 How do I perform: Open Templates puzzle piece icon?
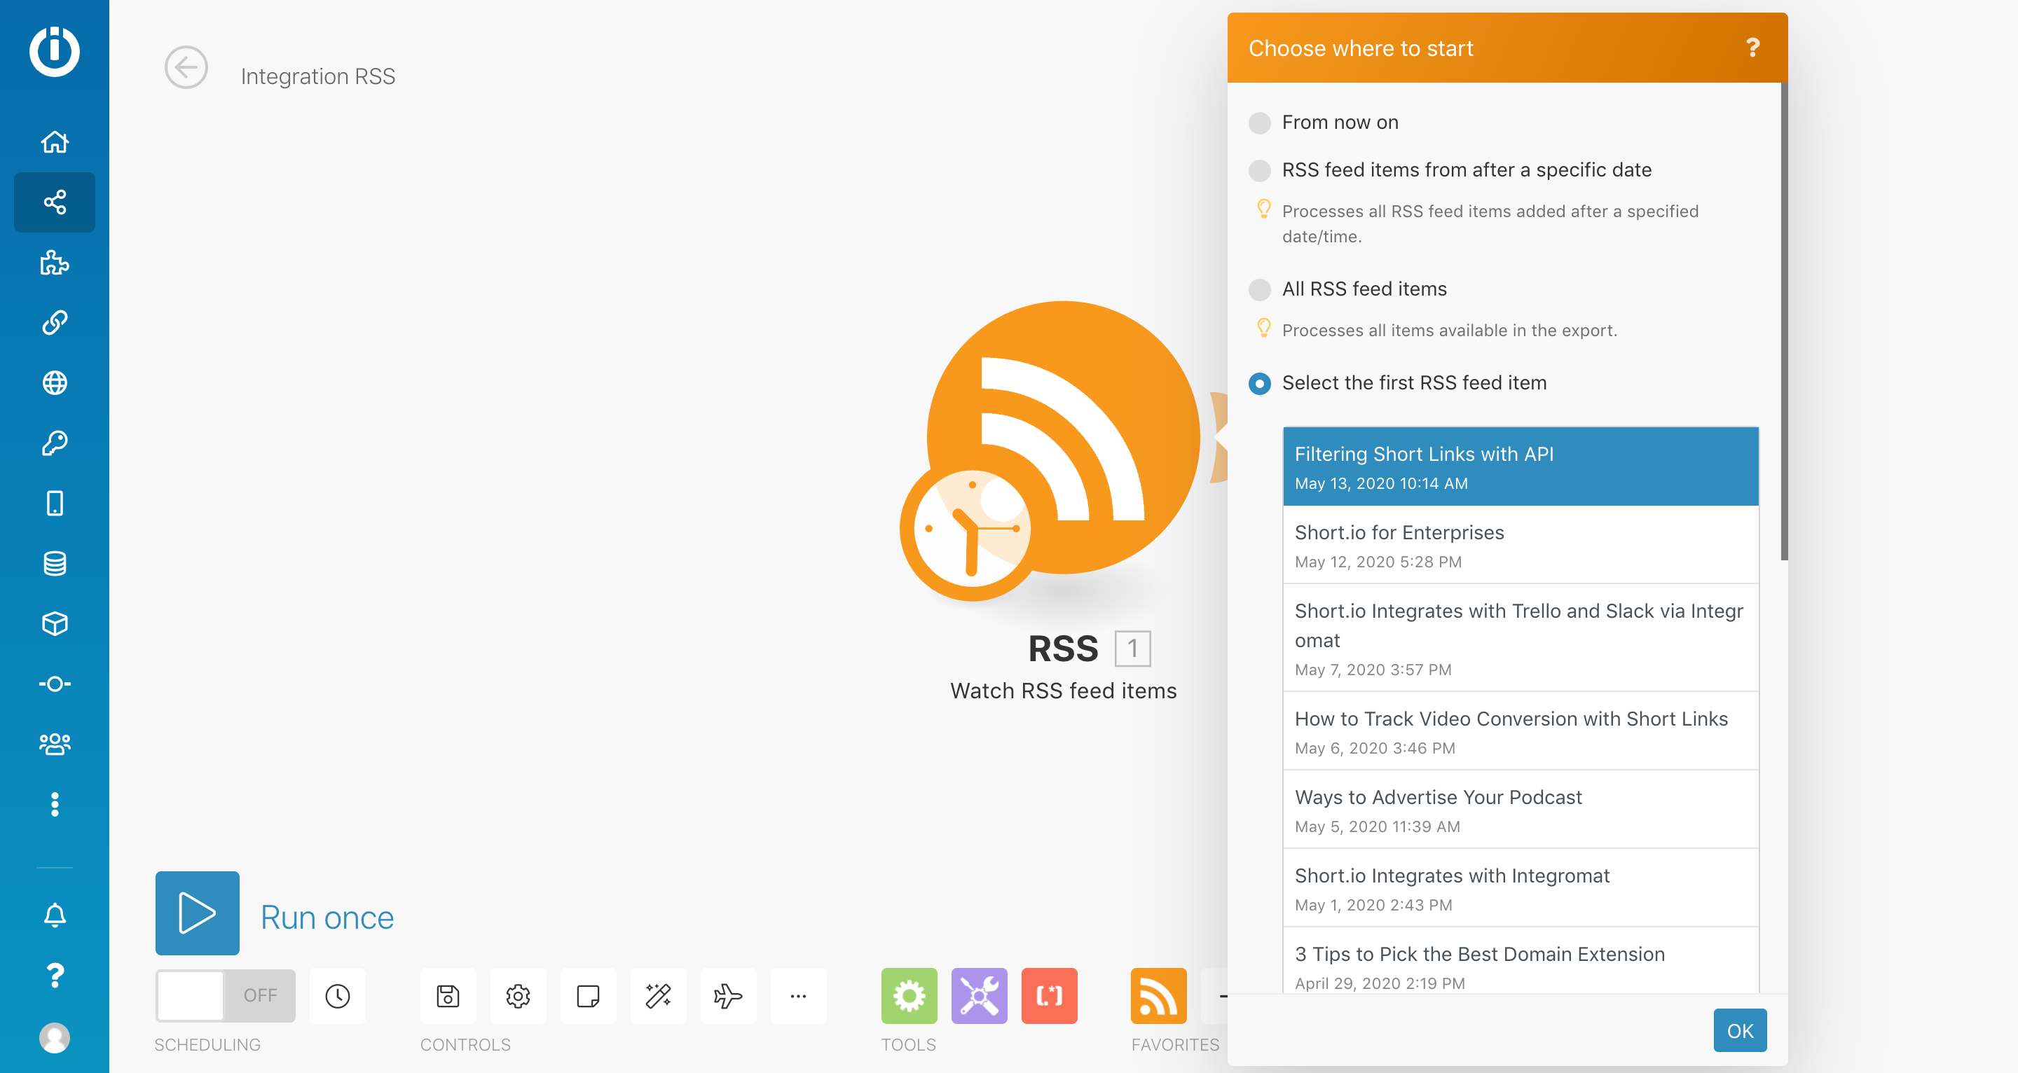click(54, 263)
